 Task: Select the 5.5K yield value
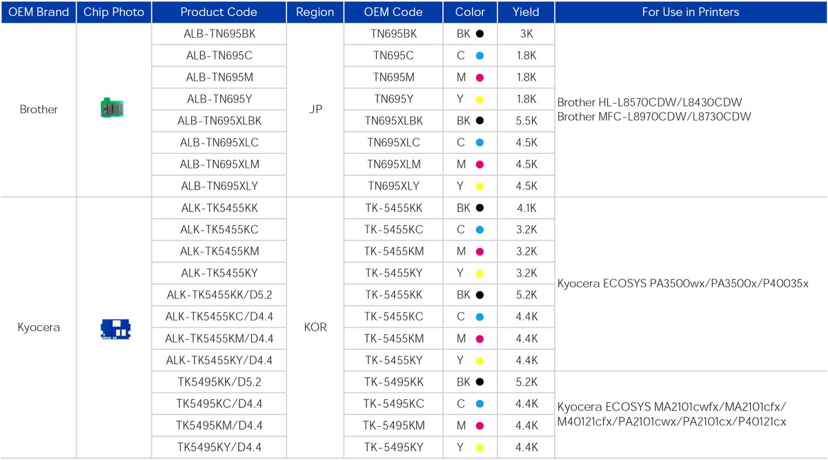pyautogui.click(x=526, y=121)
